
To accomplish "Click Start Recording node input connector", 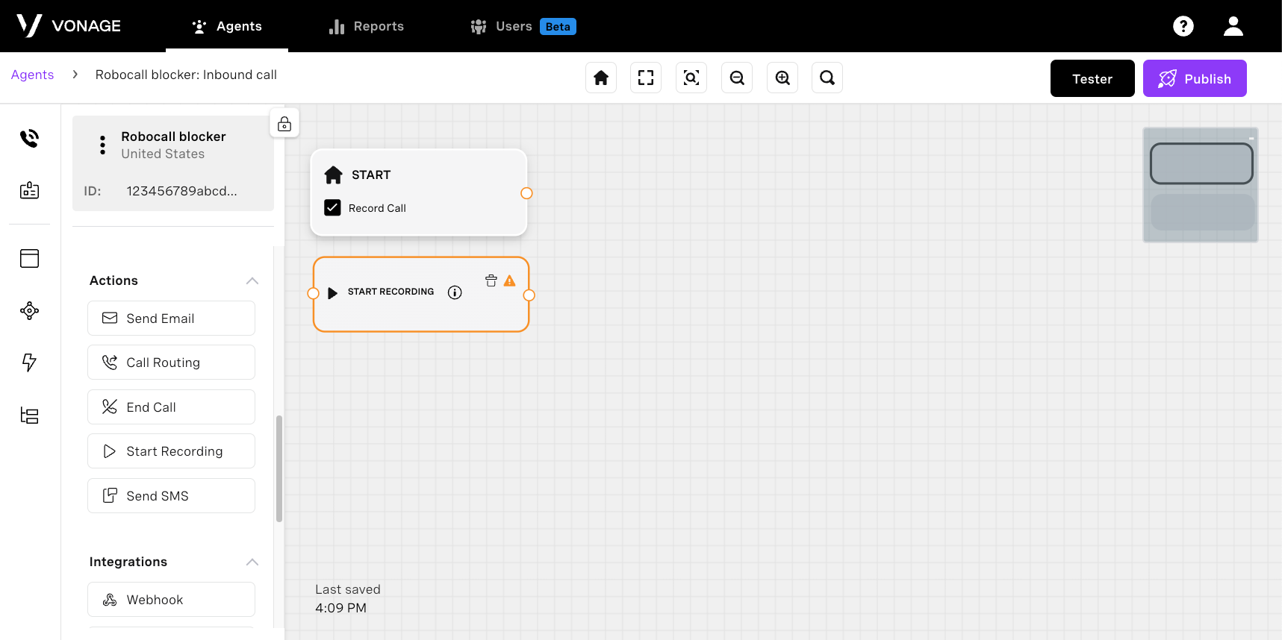I will pyautogui.click(x=314, y=294).
